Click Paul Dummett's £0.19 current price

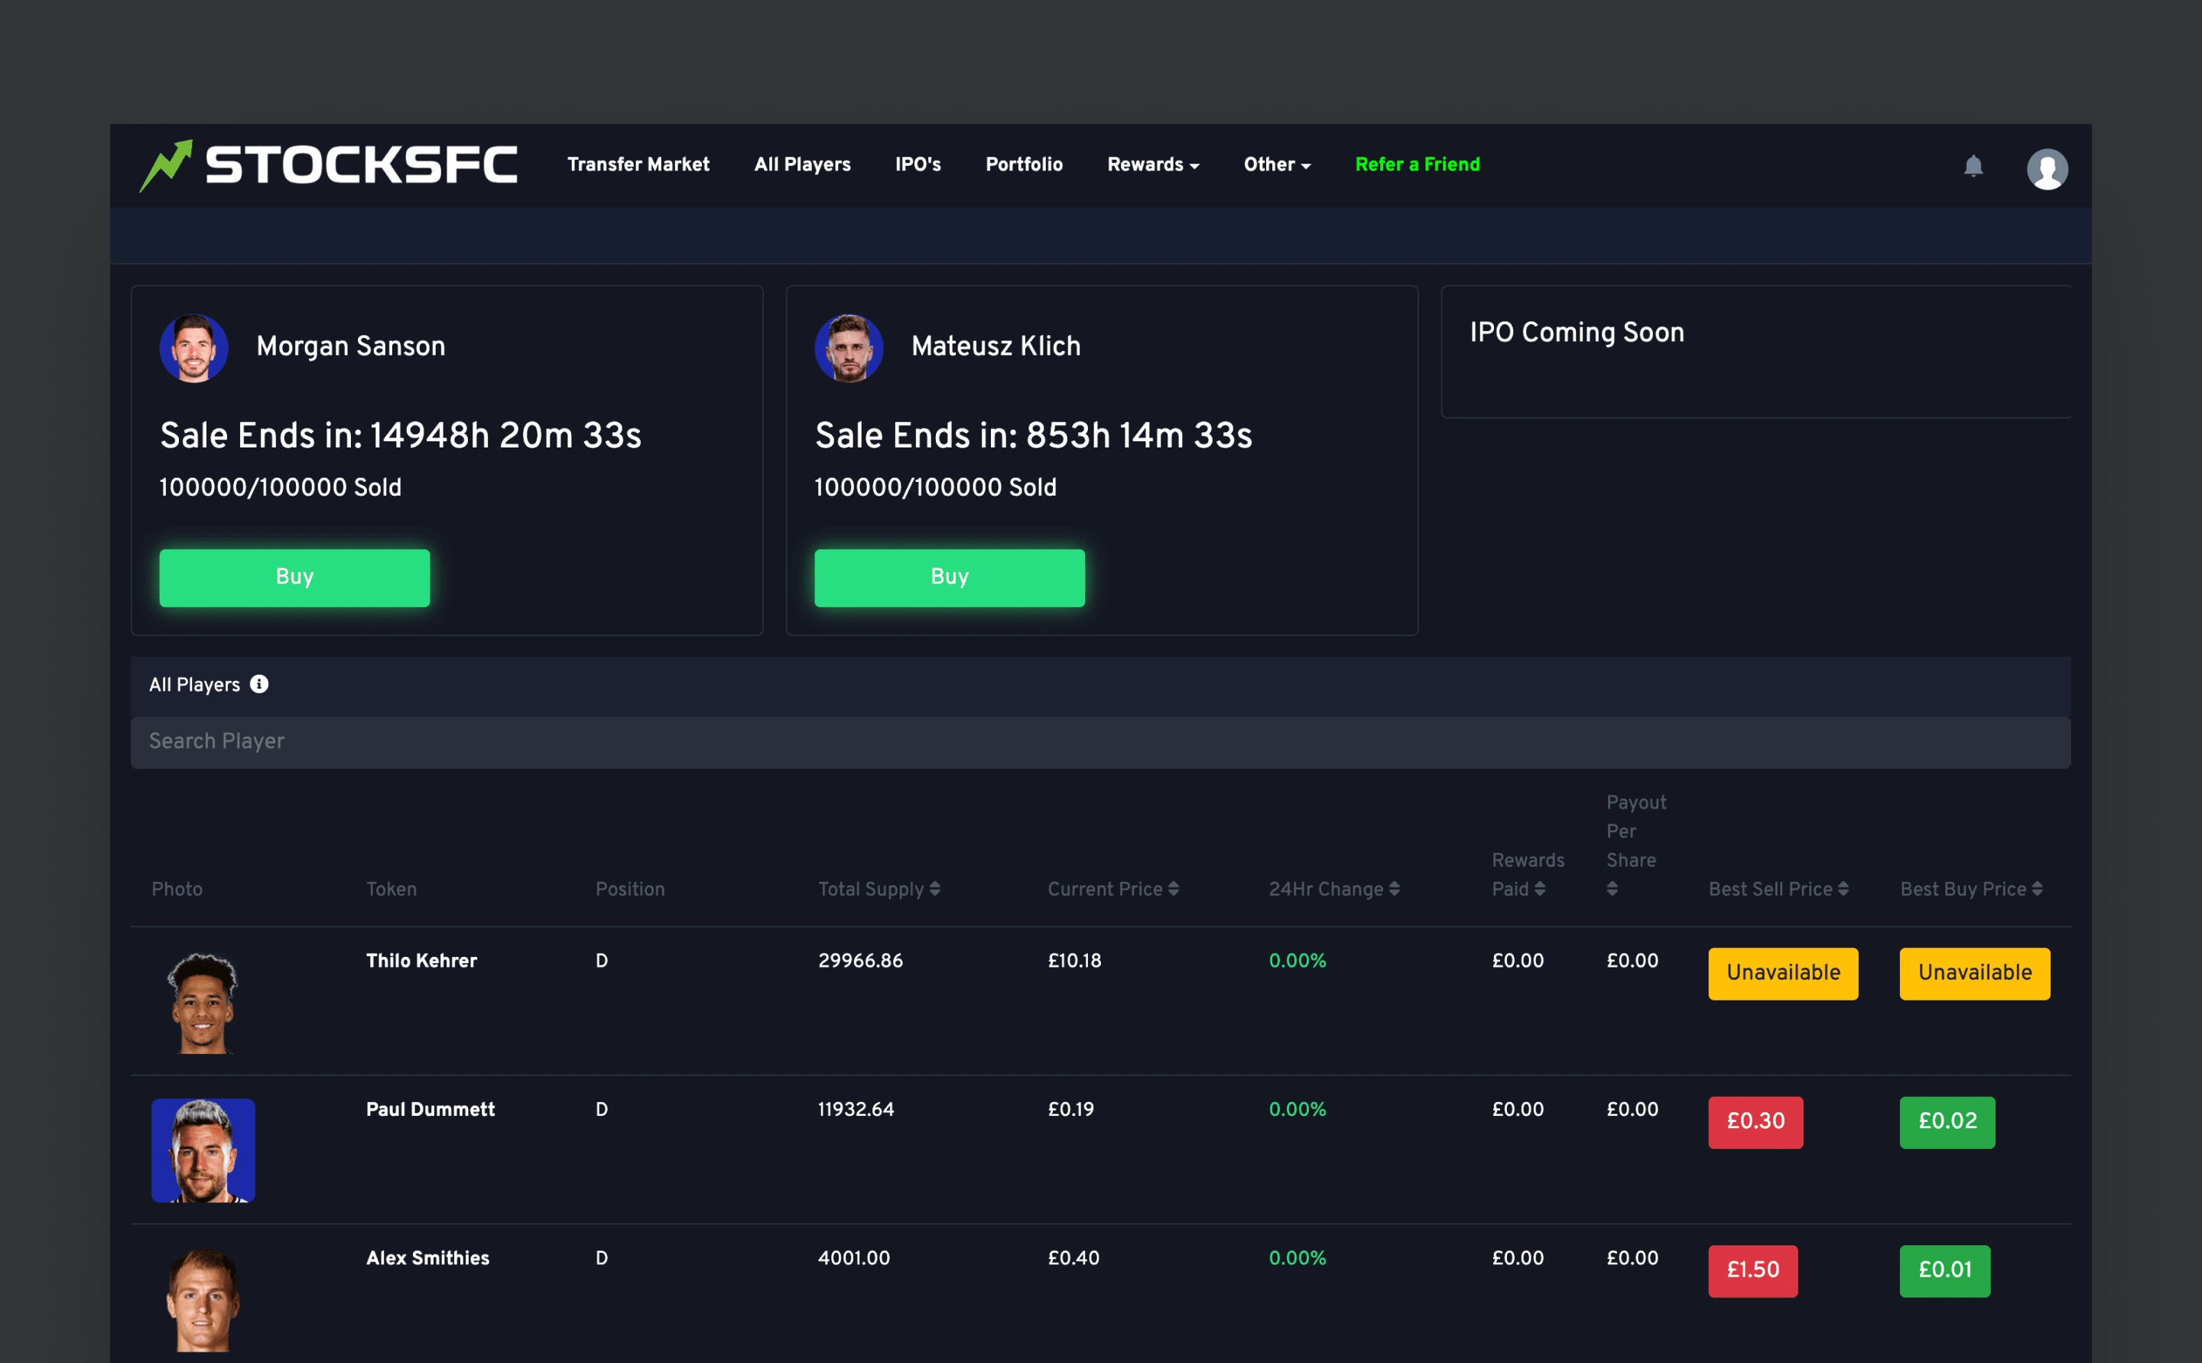(1070, 1110)
